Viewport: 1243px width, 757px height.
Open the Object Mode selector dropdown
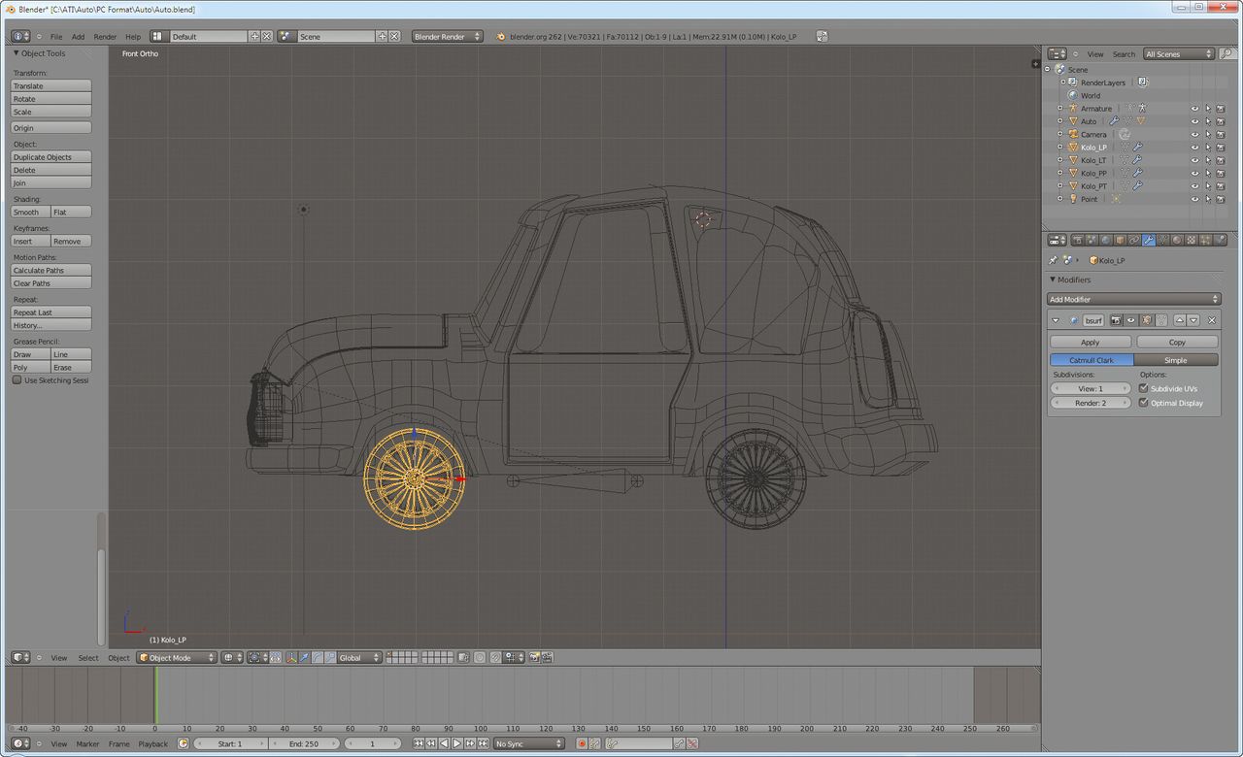(177, 657)
